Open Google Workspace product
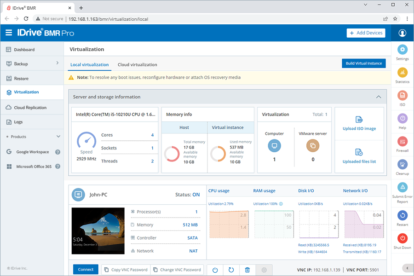The width and height of the screenshot is (414, 276). pos(33,152)
